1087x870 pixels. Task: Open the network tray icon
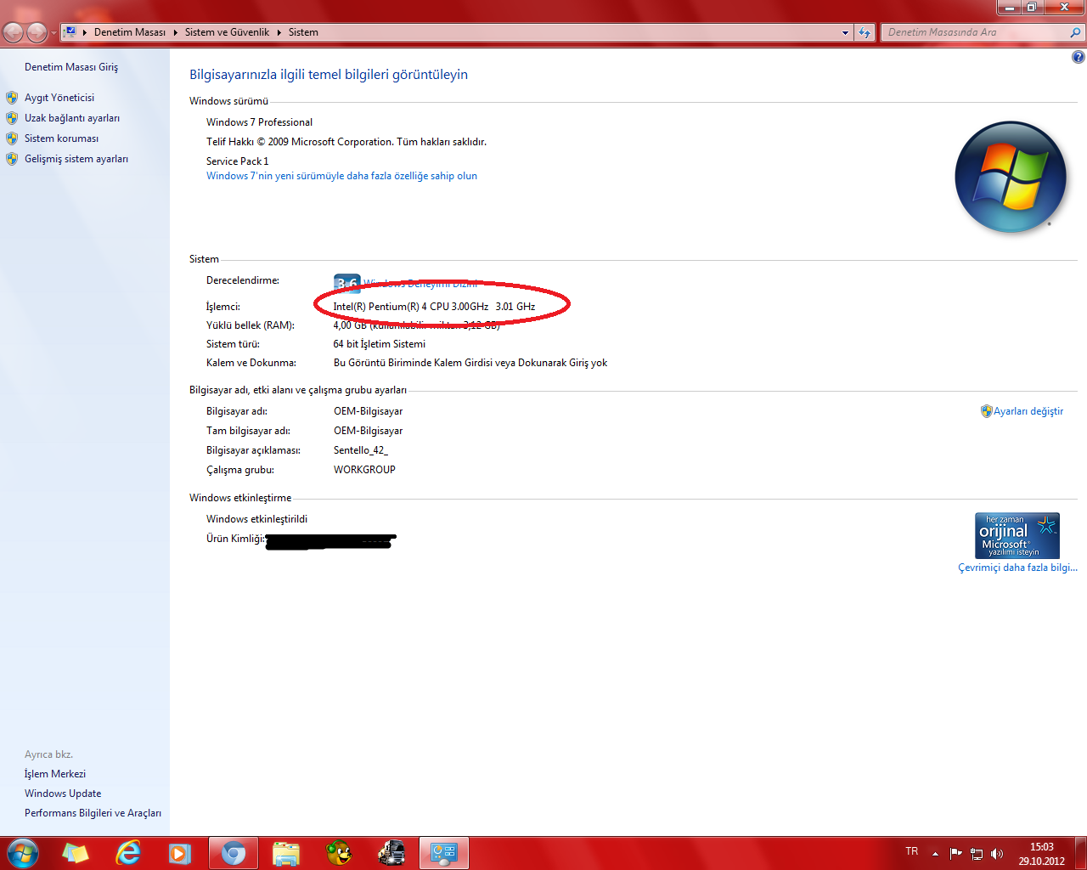coord(977,854)
